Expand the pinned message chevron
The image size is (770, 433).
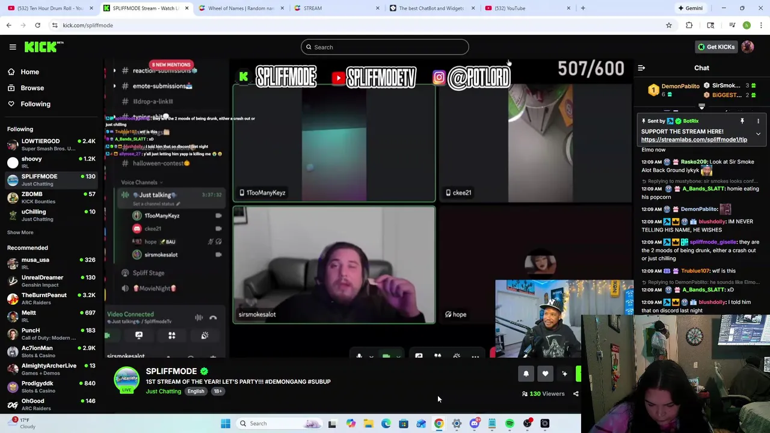pos(758,134)
